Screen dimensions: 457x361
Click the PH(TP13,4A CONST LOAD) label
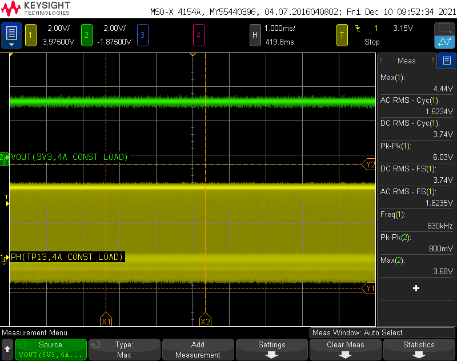click(x=67, y=257)
